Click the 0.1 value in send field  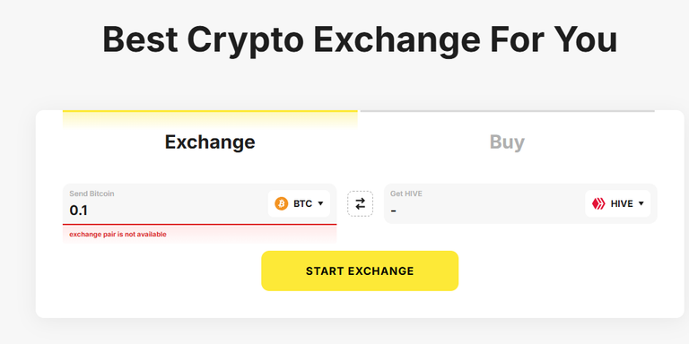point(79,211)
